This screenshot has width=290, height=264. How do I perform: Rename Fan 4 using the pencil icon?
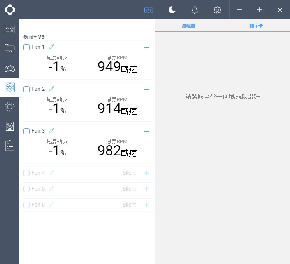click(52, 173)
